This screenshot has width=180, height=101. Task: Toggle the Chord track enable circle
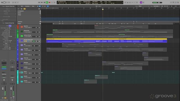pyautogui.click(x=40, y=24)
